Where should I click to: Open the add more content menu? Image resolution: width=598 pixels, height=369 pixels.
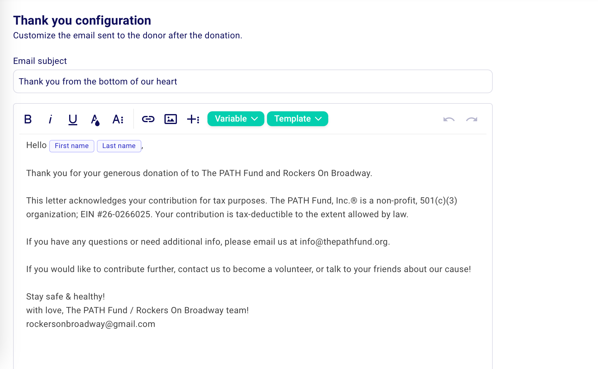pos(193,119)
